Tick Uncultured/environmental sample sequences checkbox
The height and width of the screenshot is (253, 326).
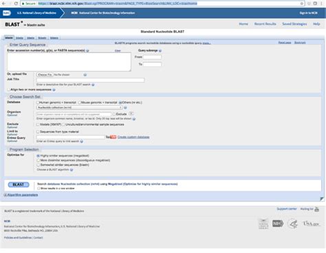coord(63,125)
